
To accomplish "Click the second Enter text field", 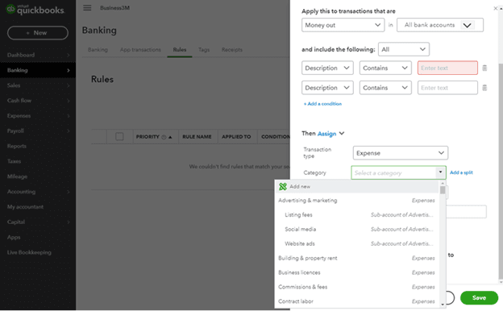I will pos(447,88).
